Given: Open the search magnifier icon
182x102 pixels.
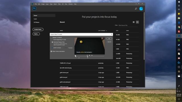Looking at the screenshot, I should pos(136,9).
